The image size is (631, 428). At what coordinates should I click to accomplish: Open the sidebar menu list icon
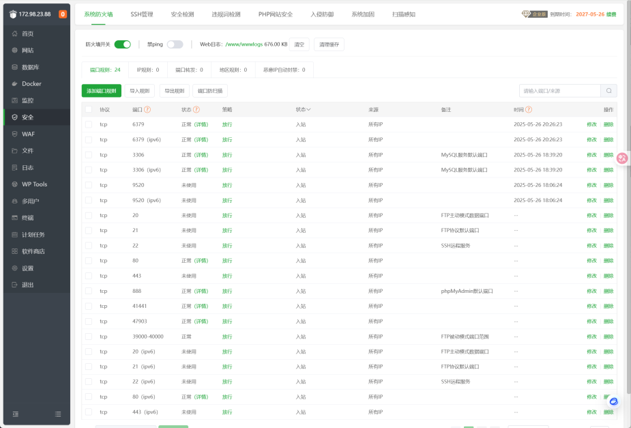[58, 414]
